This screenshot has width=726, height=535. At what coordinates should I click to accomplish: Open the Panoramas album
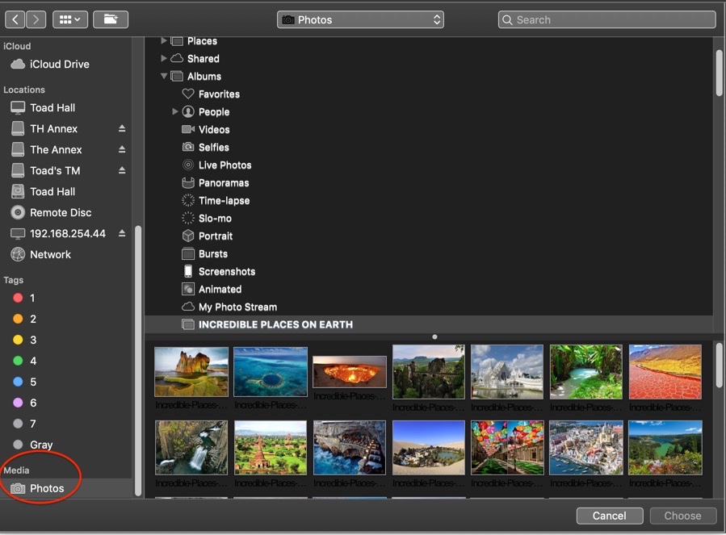click(223, 182)
